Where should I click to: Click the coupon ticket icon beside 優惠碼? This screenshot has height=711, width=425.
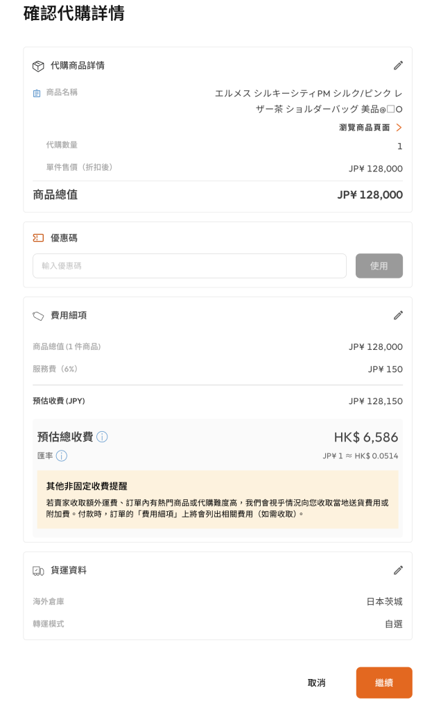tap(38, 237)
